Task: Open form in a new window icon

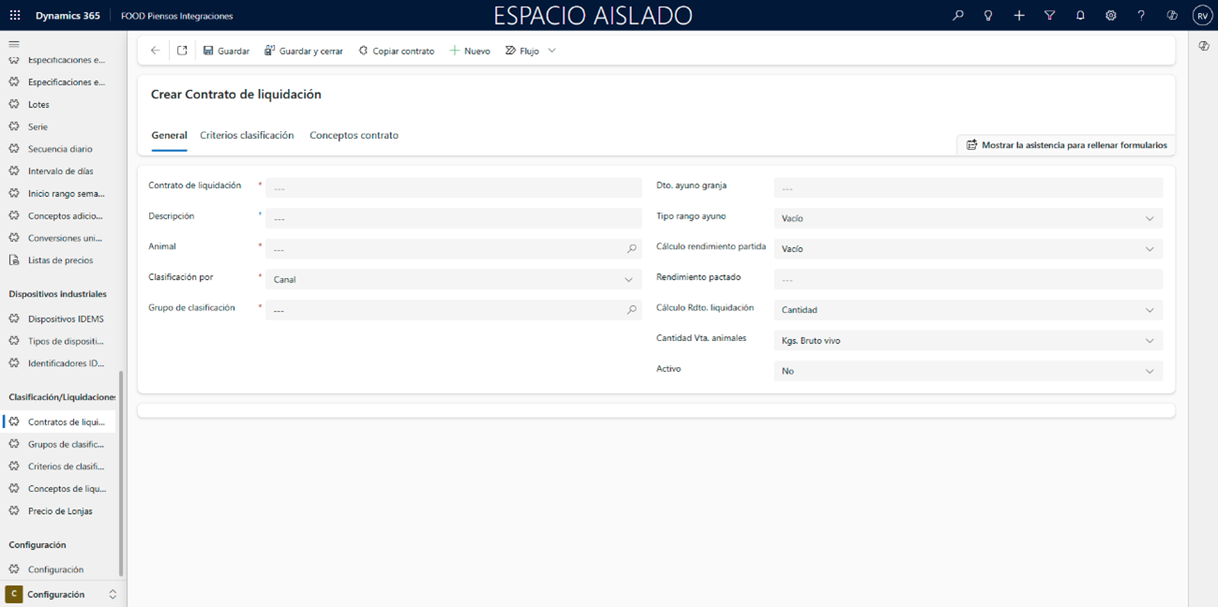Action: 182,51
